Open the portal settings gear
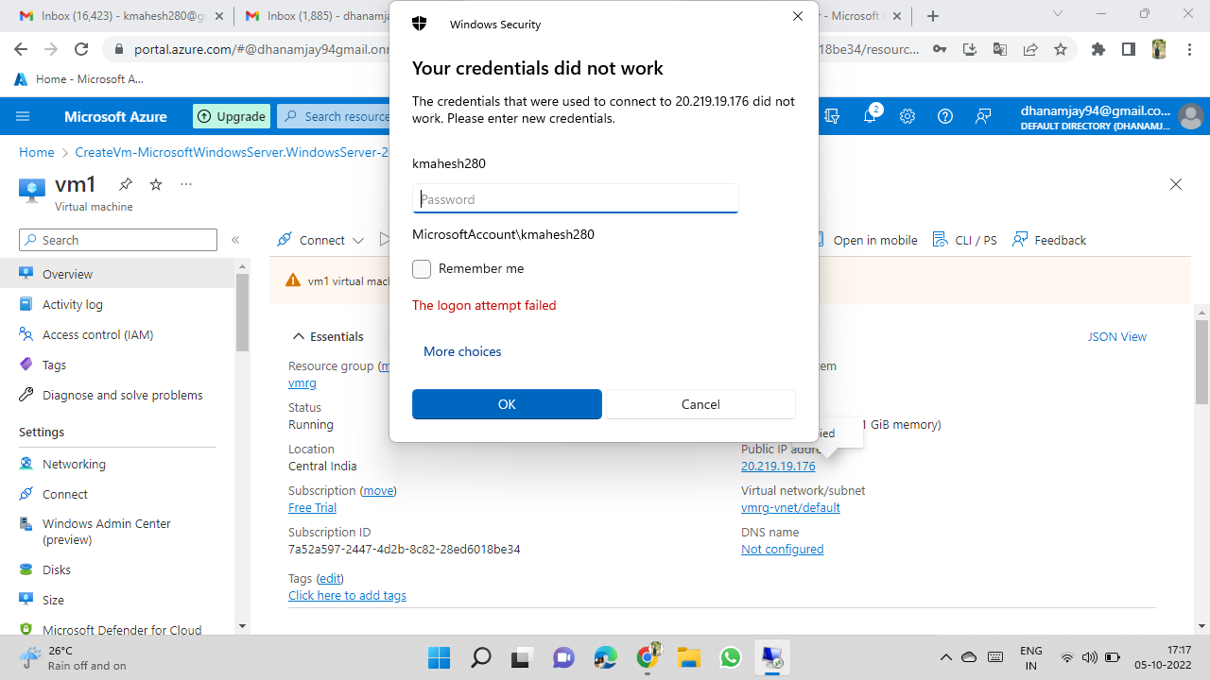Image resolution: width=1210 pixels, height=680 pixels. click(x=907, y=116)
